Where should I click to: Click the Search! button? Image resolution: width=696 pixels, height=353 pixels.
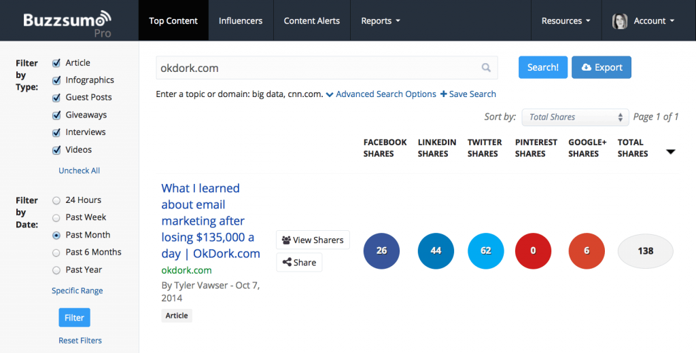(543, 67)
